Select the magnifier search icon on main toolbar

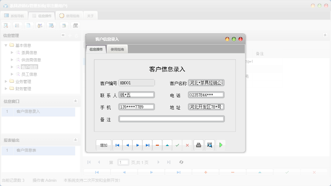click(x=6, y=25)
